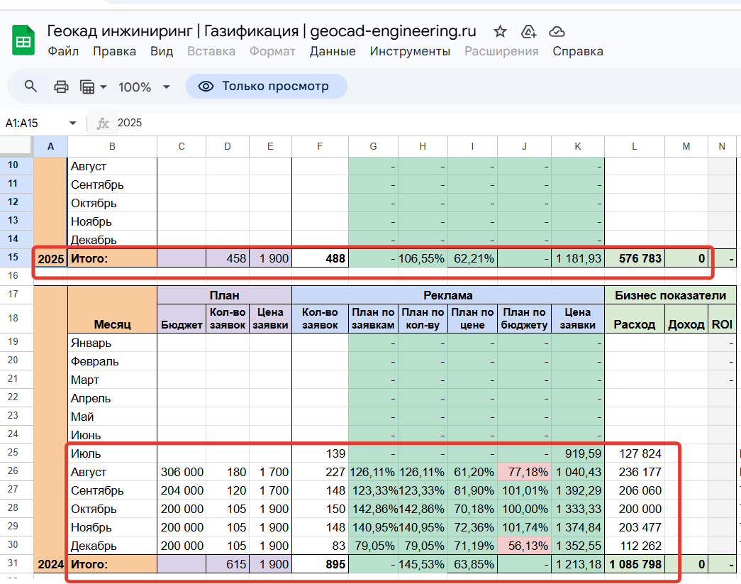Image resolution: width=741 pixels, height=584 pixels.
Task: Click the document title text
Action: point(262,31)
